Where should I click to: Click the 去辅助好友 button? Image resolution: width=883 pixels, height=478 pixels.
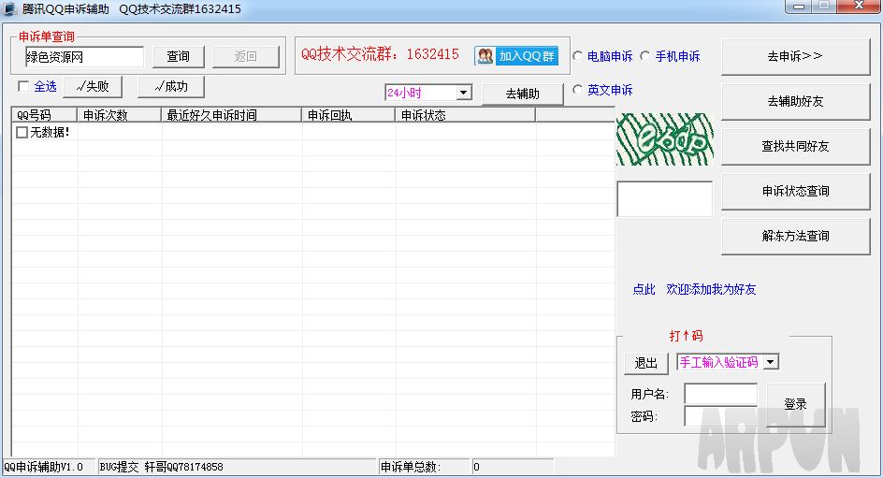coord(795,101)
